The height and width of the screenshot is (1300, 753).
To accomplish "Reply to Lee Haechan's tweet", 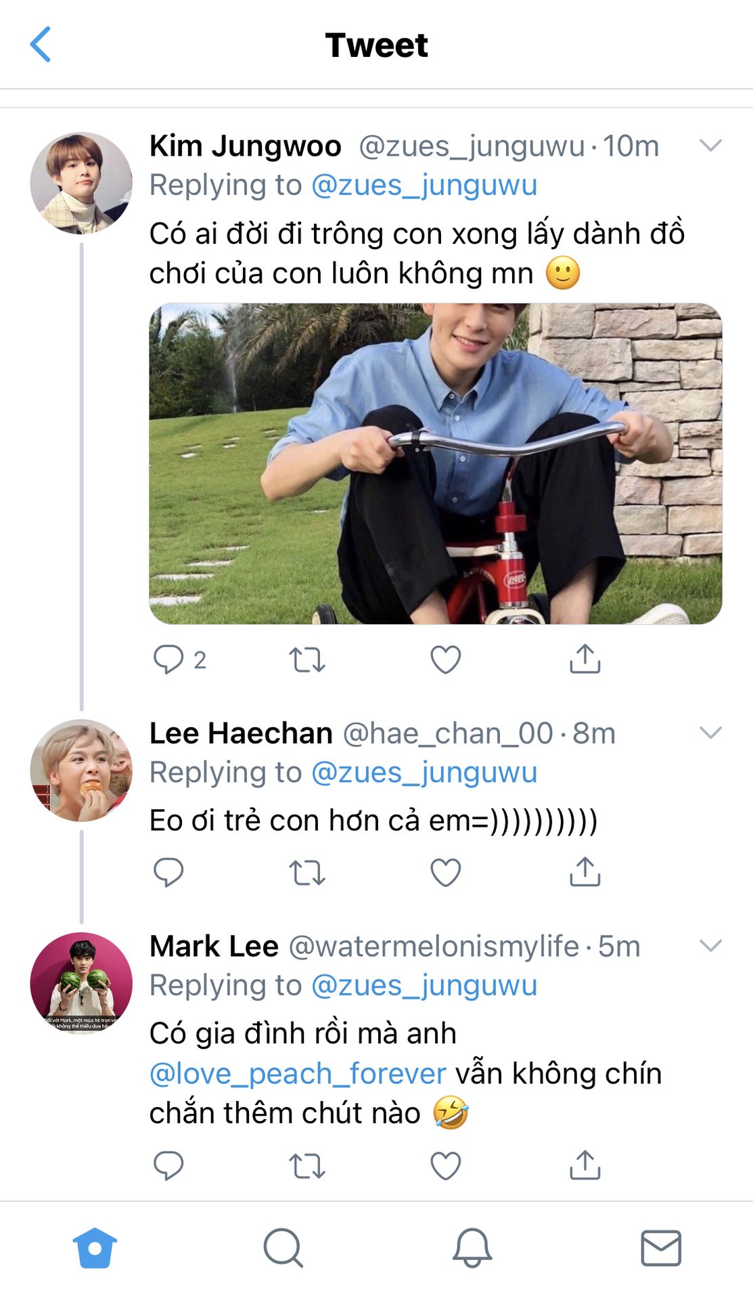I will (x=168, y=873).
